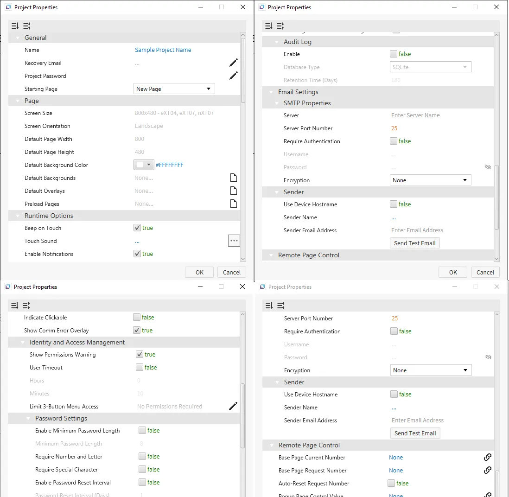The image size is (509, 497).
Task: Collapse the General section header
Action: pyautogui.click(x=18, y=38)
